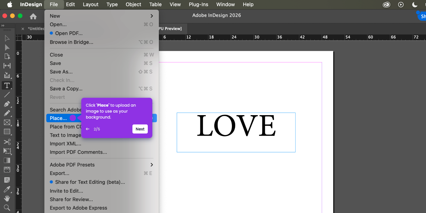Screen dimensions: 426x213
Task: Select the Type tool
Action: pos(7,85)
